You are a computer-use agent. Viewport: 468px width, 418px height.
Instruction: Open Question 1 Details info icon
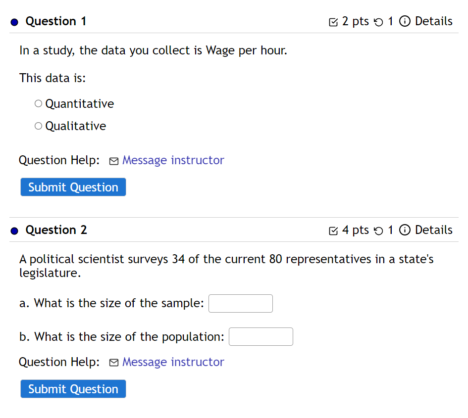[x=405, y=22]
